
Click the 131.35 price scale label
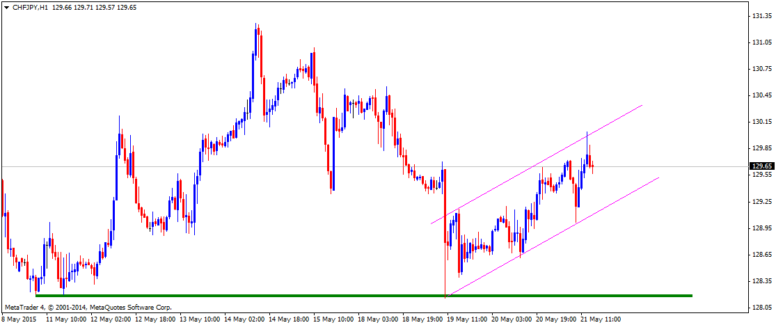coord(762,16)
